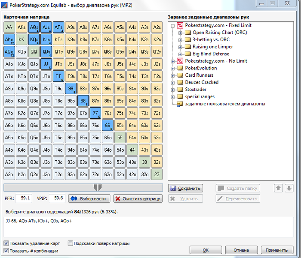Enable Подсказки поверх матрицы checkbox

(70, 243)
